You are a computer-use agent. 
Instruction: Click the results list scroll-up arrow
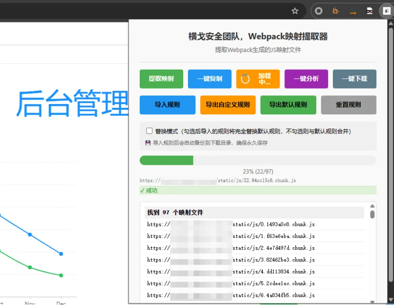pos(372,206)
